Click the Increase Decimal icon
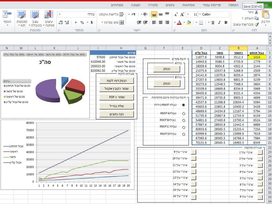The height and width of the screenshot is (204, 272). pos(67,23)
